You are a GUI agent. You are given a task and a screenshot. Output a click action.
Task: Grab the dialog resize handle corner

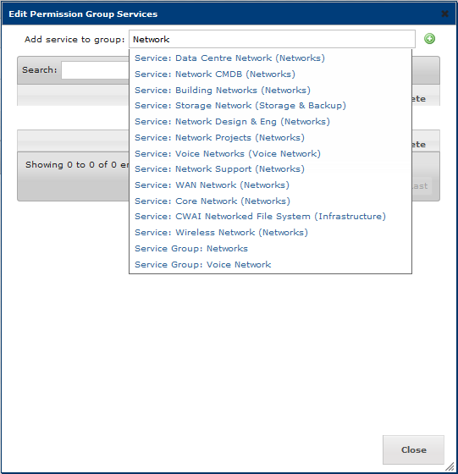tap(450, 466)
